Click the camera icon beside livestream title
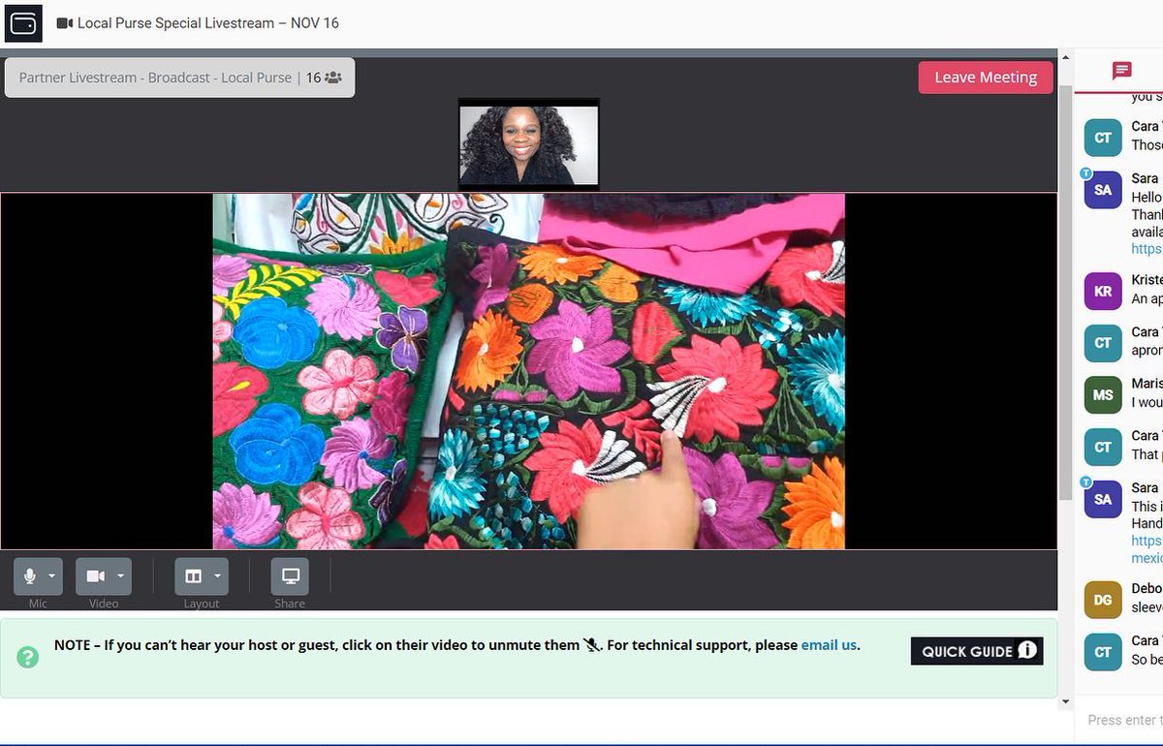 65,23
